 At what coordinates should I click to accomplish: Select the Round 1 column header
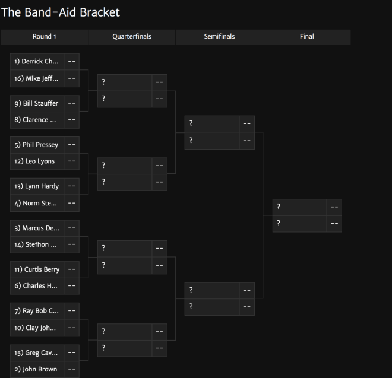point(45,37)
